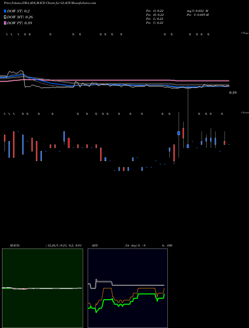Click the 'Pre V: 0.039 M' volume text
The image size is (249, 328).
click(x=198, y=15)
